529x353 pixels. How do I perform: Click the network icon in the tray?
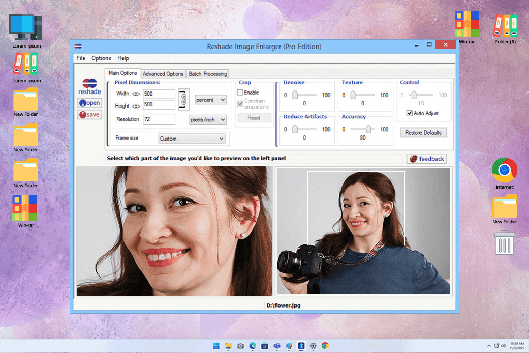tap(496, 346)
